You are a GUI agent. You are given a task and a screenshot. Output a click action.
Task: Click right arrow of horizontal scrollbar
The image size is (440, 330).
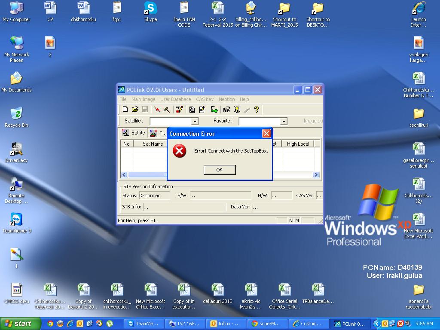pyautogui.click(x=316, y=174)
